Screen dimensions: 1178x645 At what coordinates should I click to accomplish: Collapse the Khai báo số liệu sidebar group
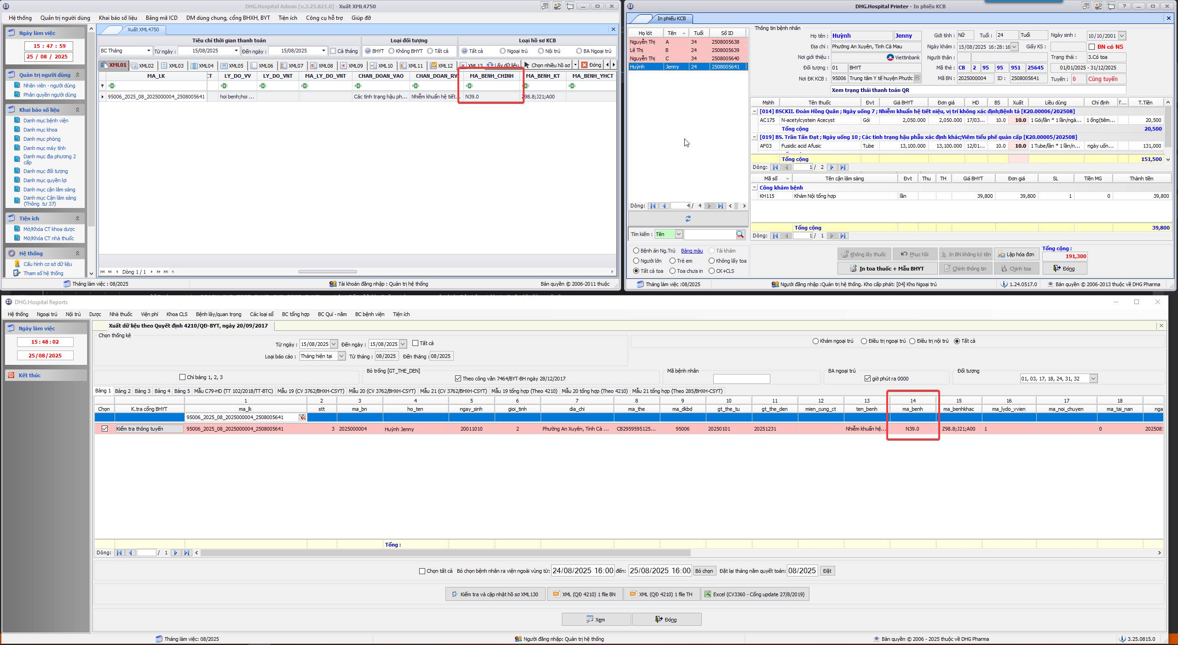coord(77,110)
